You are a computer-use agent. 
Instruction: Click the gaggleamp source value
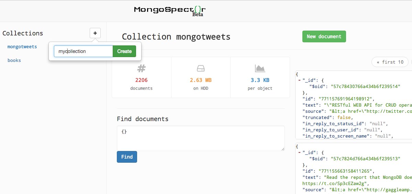click(x=371, y=190)
